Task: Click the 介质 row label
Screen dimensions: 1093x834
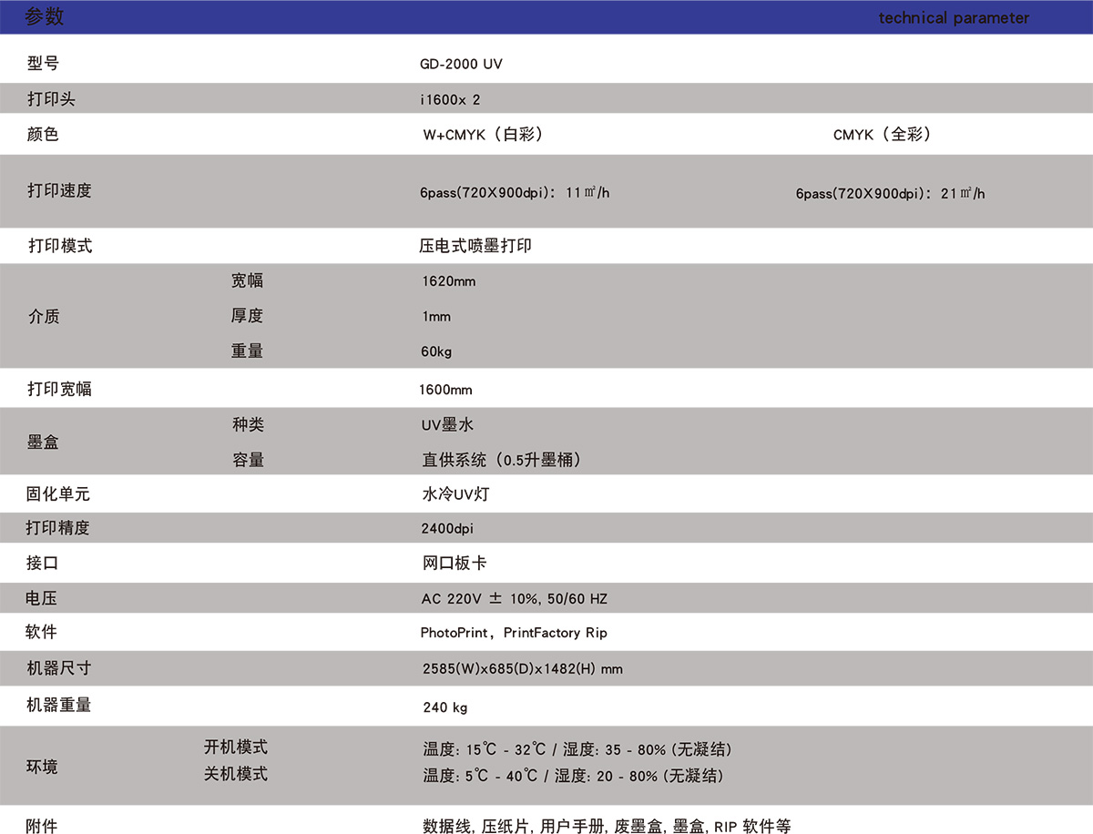Action: [x=43, y=317]
